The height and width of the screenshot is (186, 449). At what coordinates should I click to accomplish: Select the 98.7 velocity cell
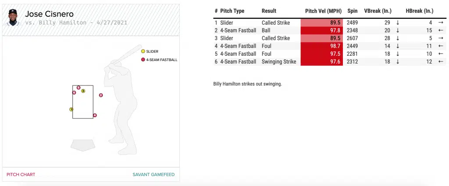(x=322, y=46)
